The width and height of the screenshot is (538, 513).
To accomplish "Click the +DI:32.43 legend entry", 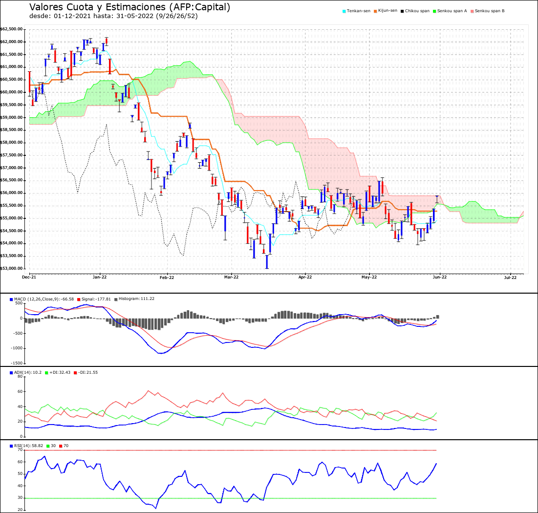I will point(60,373).
